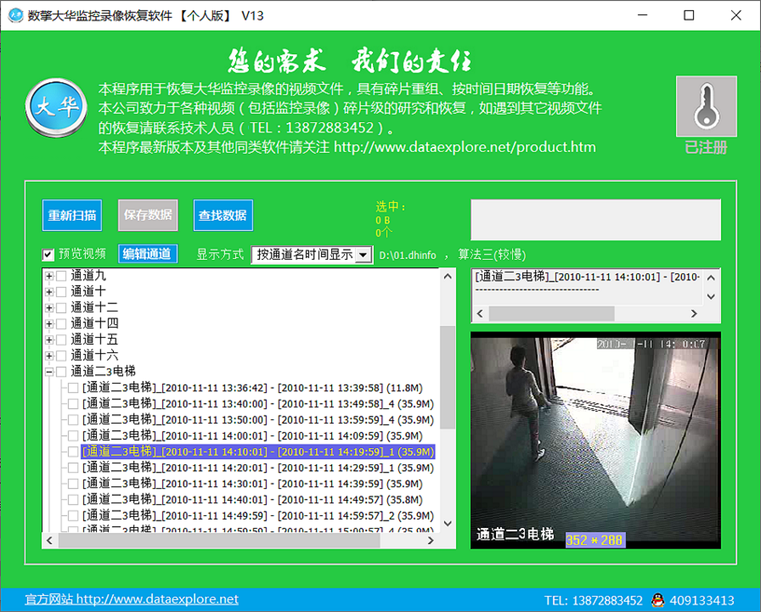Click the file info panel horizontal scrollbar thumb
The height and width of the screenshot is (612, 761).
552,314
